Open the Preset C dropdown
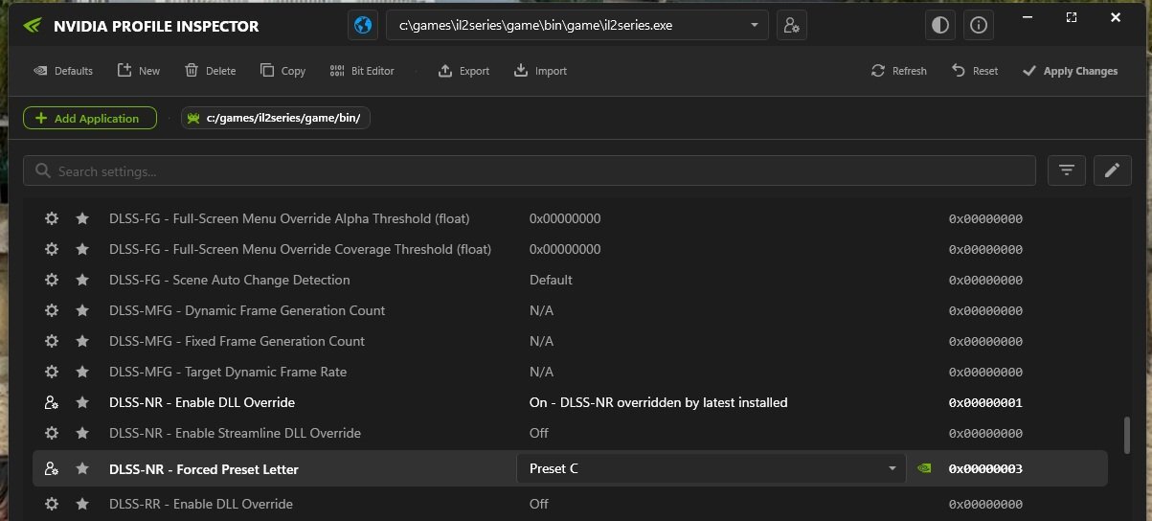The height and width of the screenshot is (521, 1152). 711,468
